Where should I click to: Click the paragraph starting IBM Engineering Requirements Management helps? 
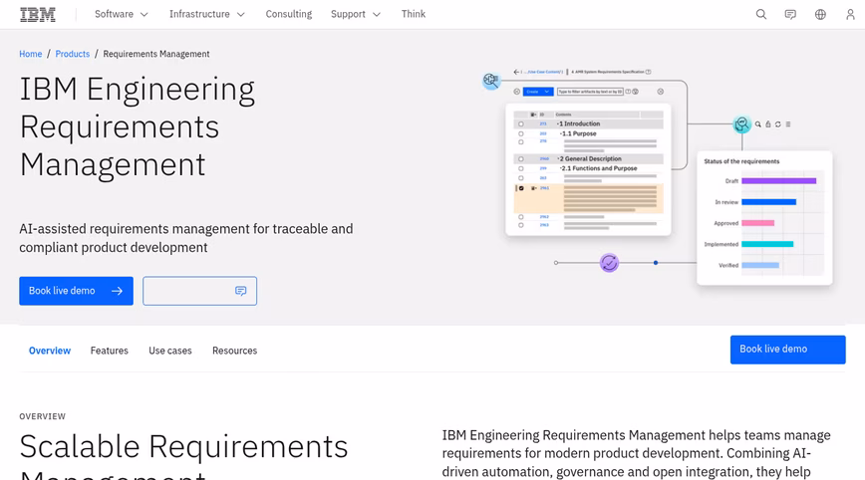click(636, 453)
